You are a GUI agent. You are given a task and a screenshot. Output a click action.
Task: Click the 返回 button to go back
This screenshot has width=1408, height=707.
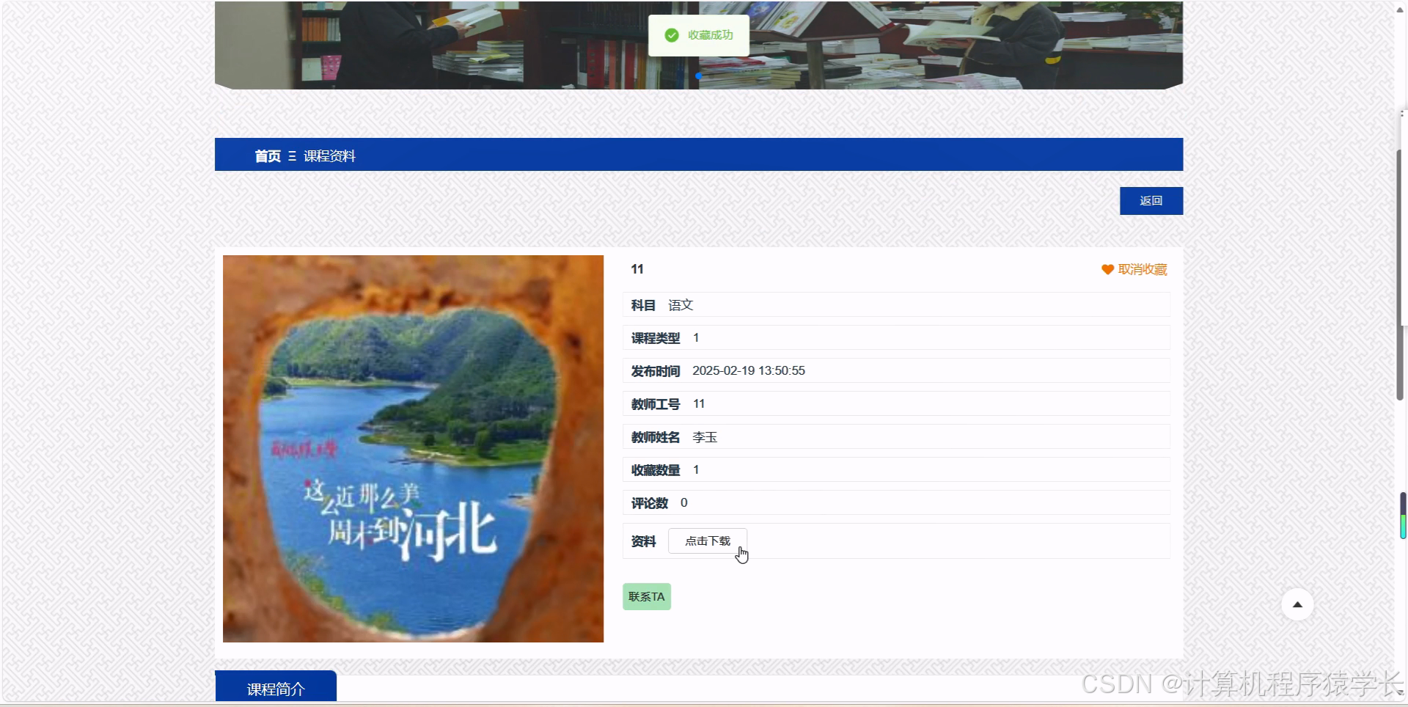1151,200
